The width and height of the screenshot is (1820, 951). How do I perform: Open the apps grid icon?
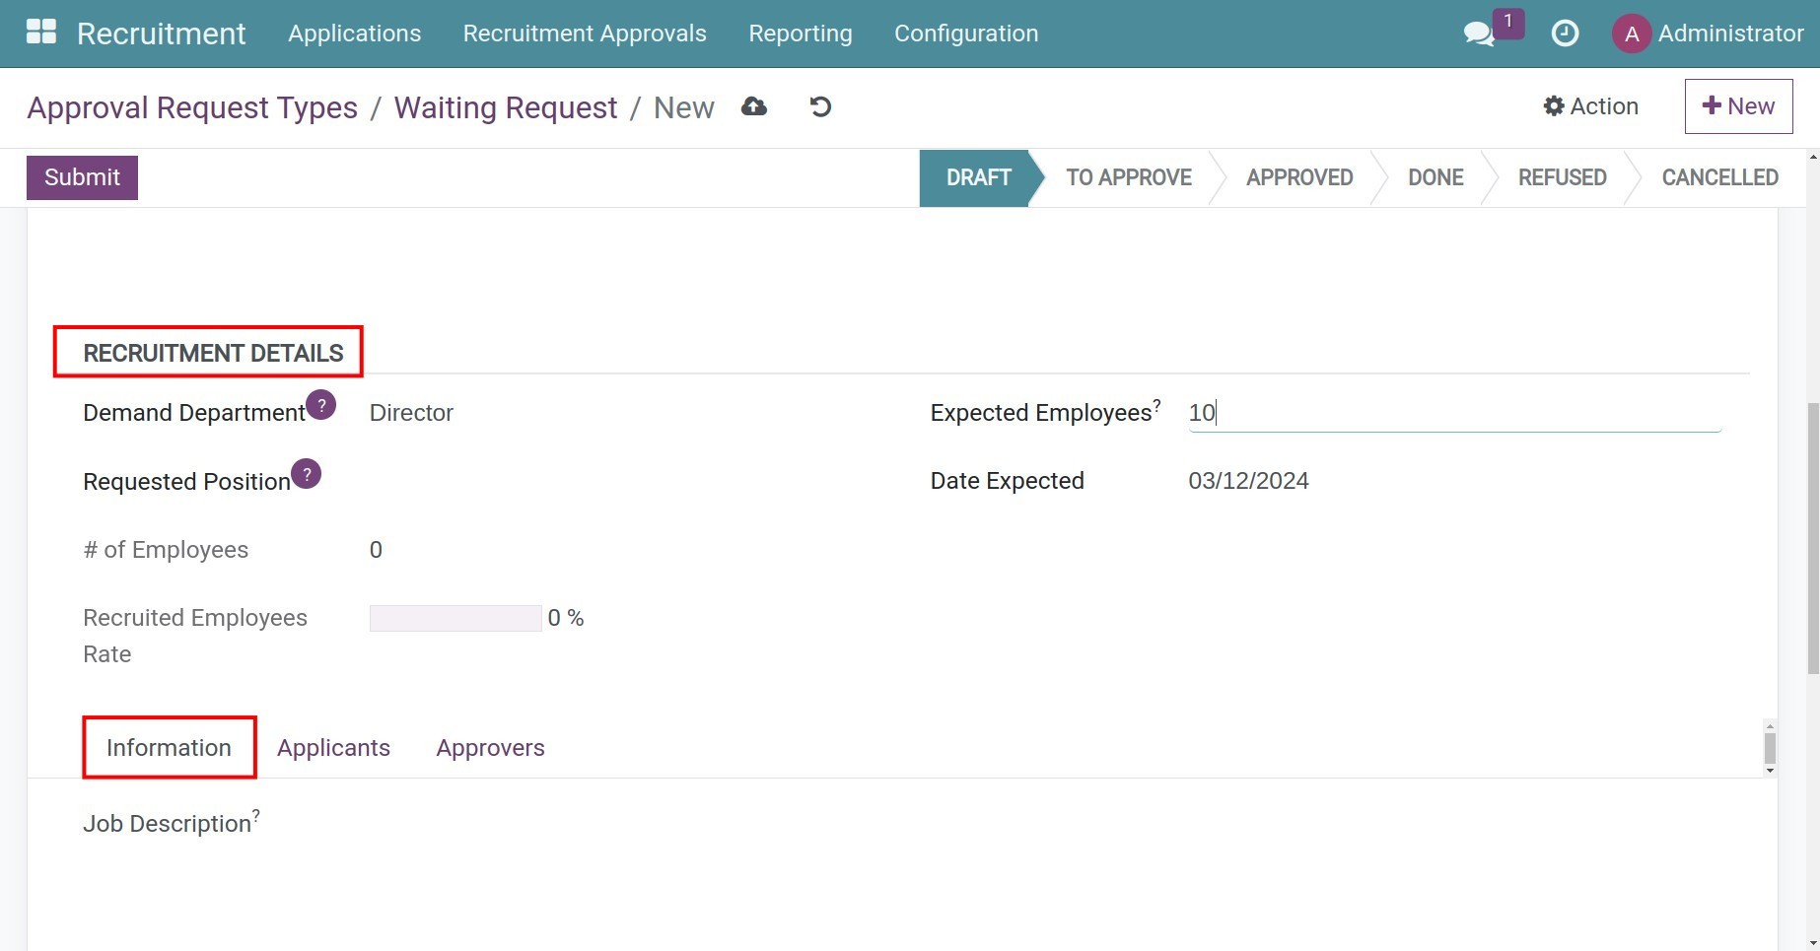pyautogui.click(x=40, y=32)
